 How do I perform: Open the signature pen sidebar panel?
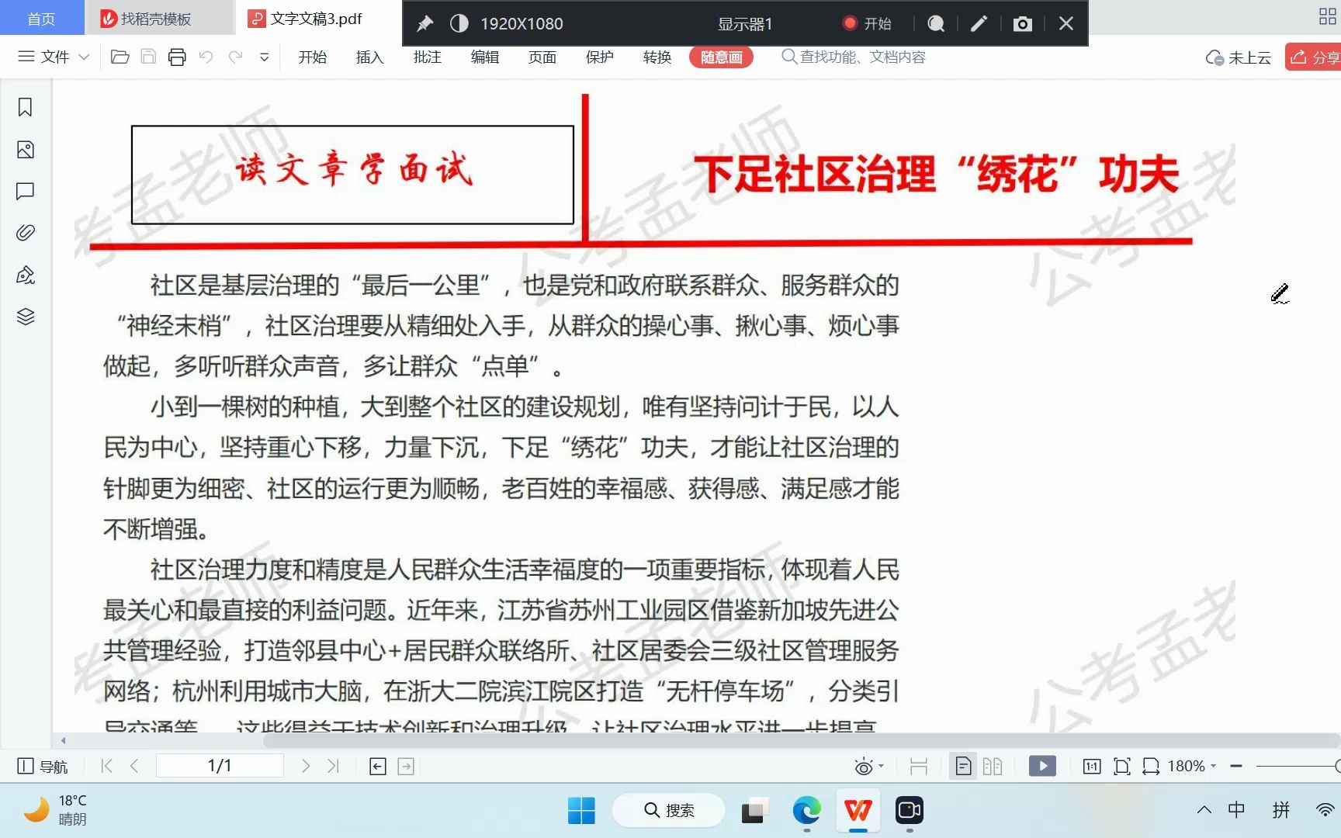point(26,275)
